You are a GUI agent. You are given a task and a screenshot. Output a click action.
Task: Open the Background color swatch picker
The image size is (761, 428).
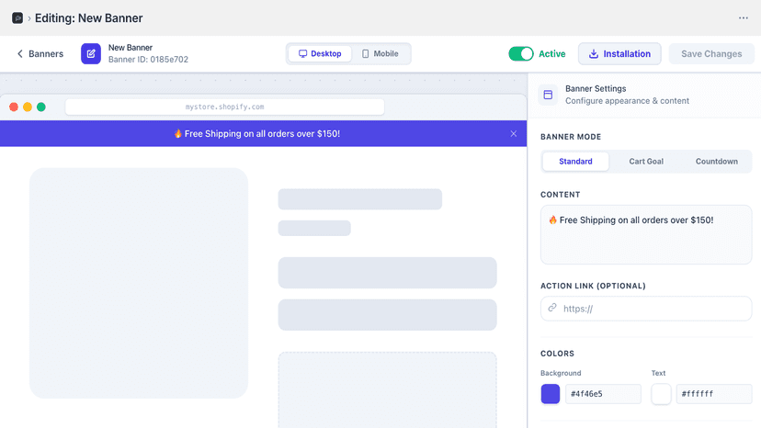pyautogui.click(x=551, y=394)
